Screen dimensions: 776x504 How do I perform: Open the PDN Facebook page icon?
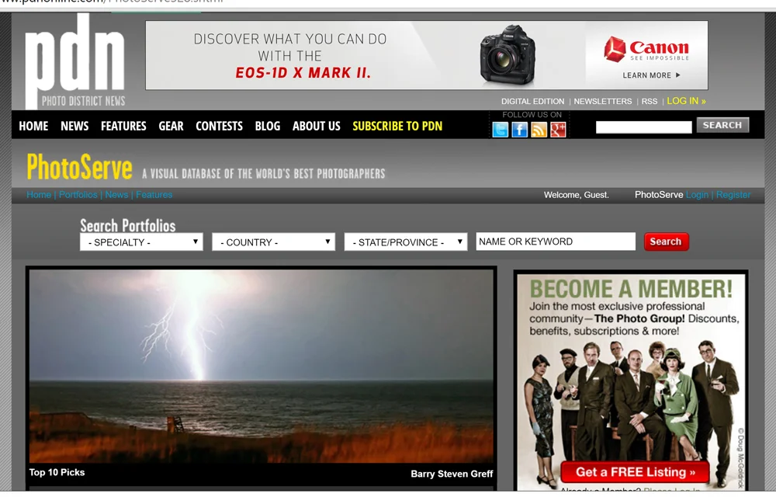(520, 130)
